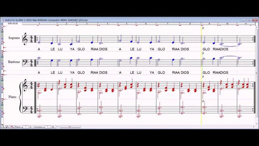Play the Piano treble staff with its side arrow

2,78
